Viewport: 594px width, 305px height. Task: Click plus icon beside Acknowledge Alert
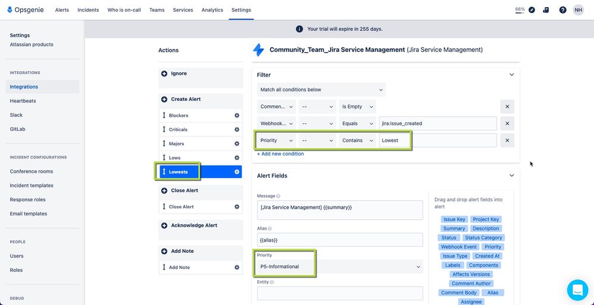pyautogui.click(x=164, y=225)
